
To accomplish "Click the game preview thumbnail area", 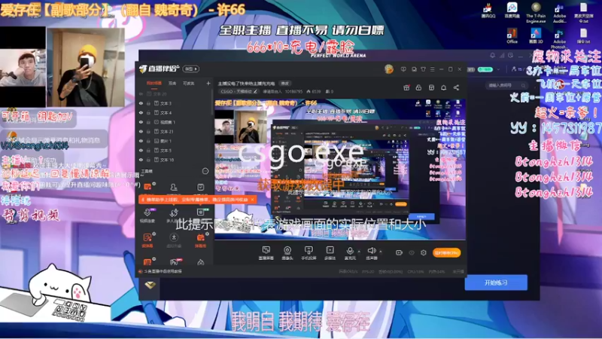I will 340,169.
